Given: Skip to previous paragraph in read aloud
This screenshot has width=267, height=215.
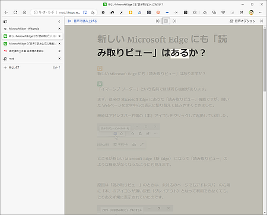Looking at the screenshot, I should (x=158, y=21).
